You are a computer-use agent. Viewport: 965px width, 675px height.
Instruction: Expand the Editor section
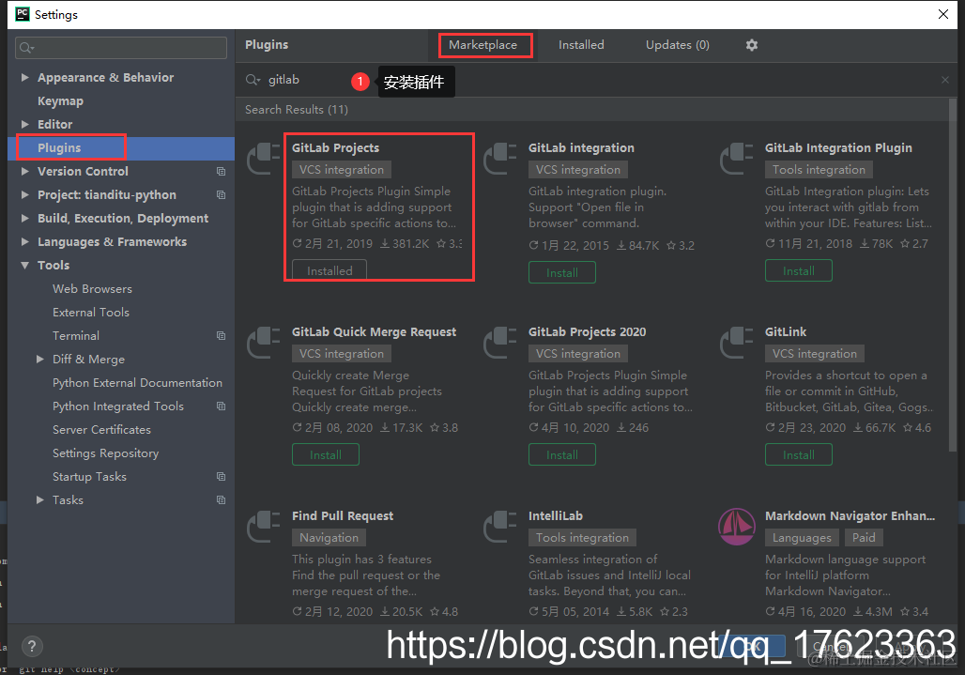point(24,124)
